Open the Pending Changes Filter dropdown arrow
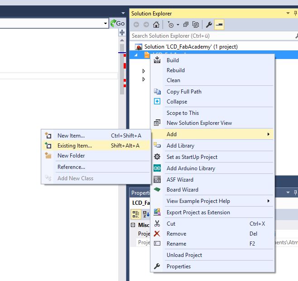298x281 pixels. pyautogui.click(x=178, y=25)
